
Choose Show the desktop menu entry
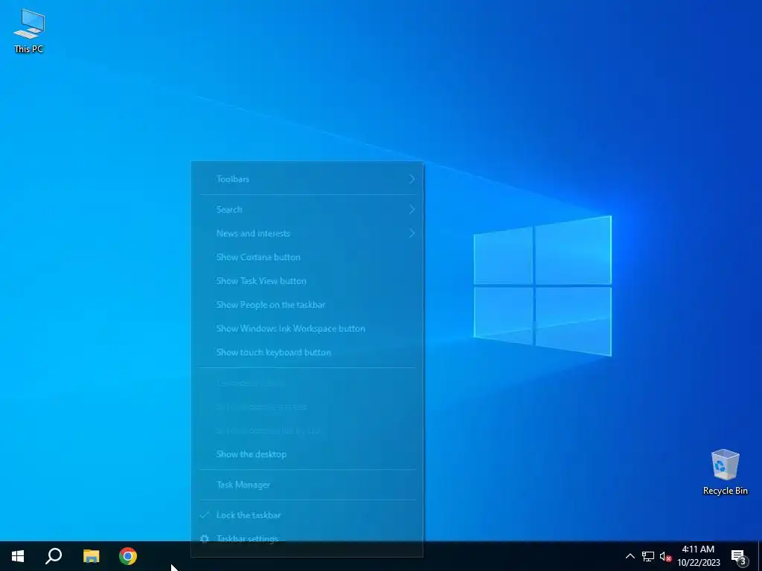click(307, 454)
